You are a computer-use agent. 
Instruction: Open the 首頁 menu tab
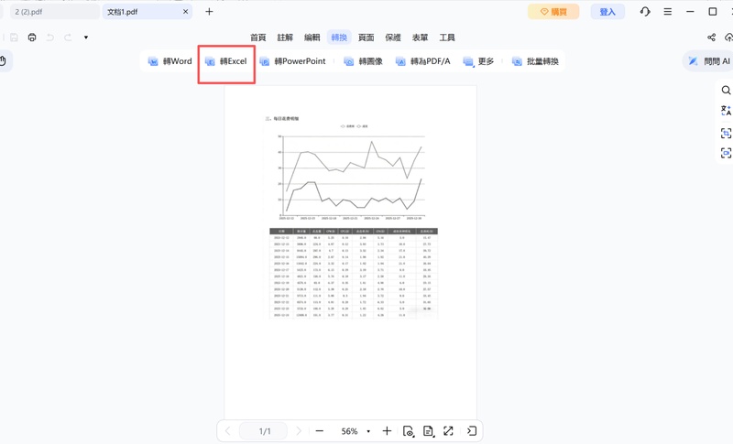click(x=258, y=38)
